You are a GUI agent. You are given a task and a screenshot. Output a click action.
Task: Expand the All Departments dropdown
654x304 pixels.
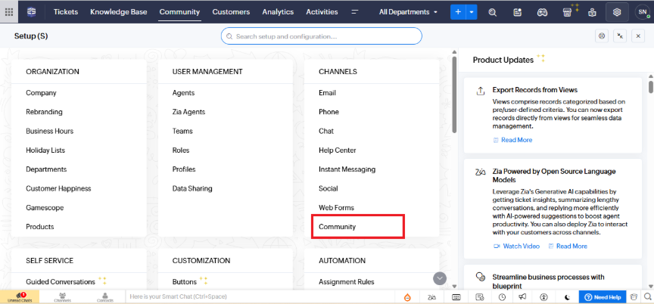[408, 12]
